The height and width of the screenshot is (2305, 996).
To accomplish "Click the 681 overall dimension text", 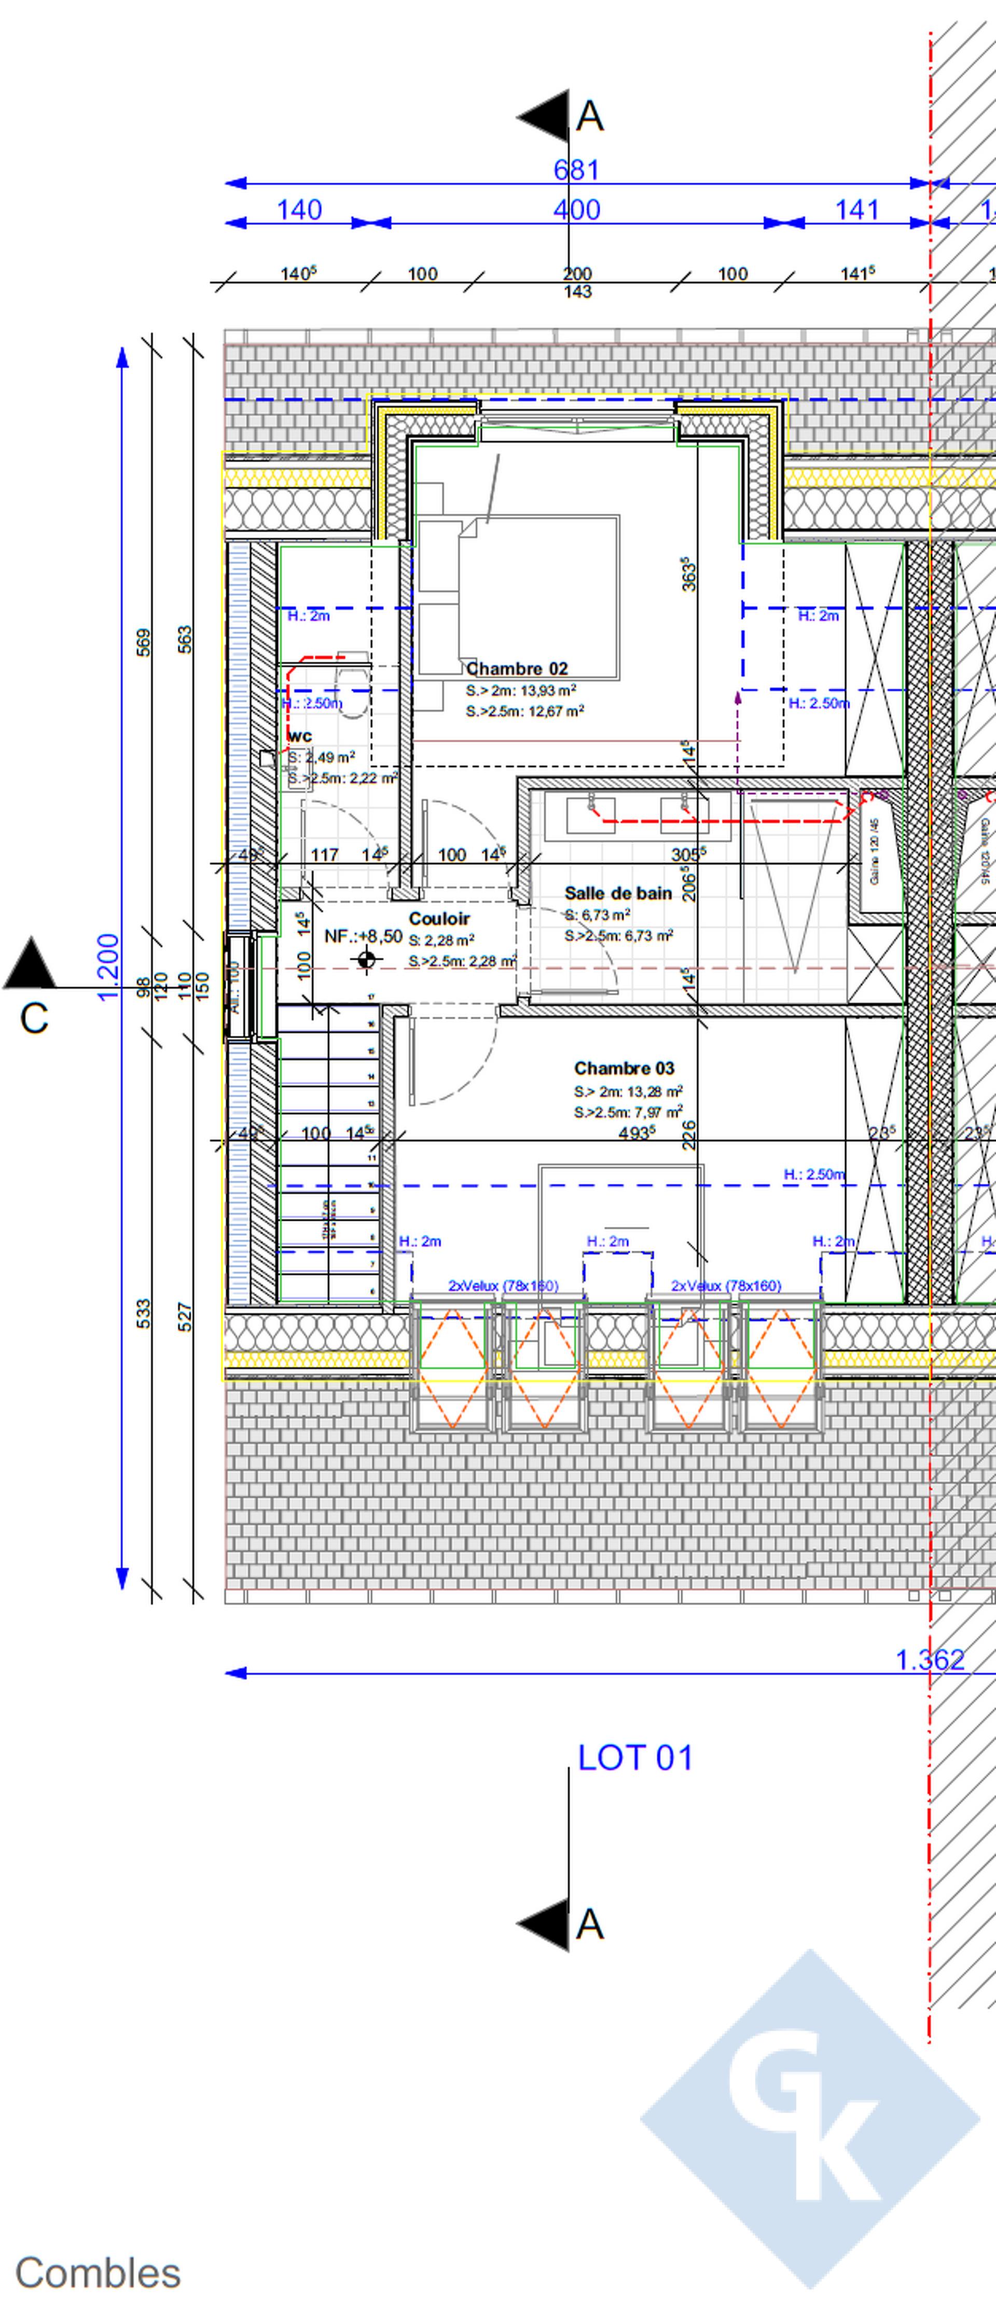I will click(576, 170).
